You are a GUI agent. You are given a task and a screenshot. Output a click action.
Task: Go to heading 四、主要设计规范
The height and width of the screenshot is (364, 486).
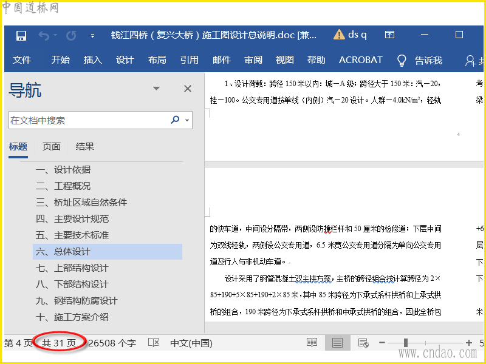pyautogui.click(x=108, y=219)
